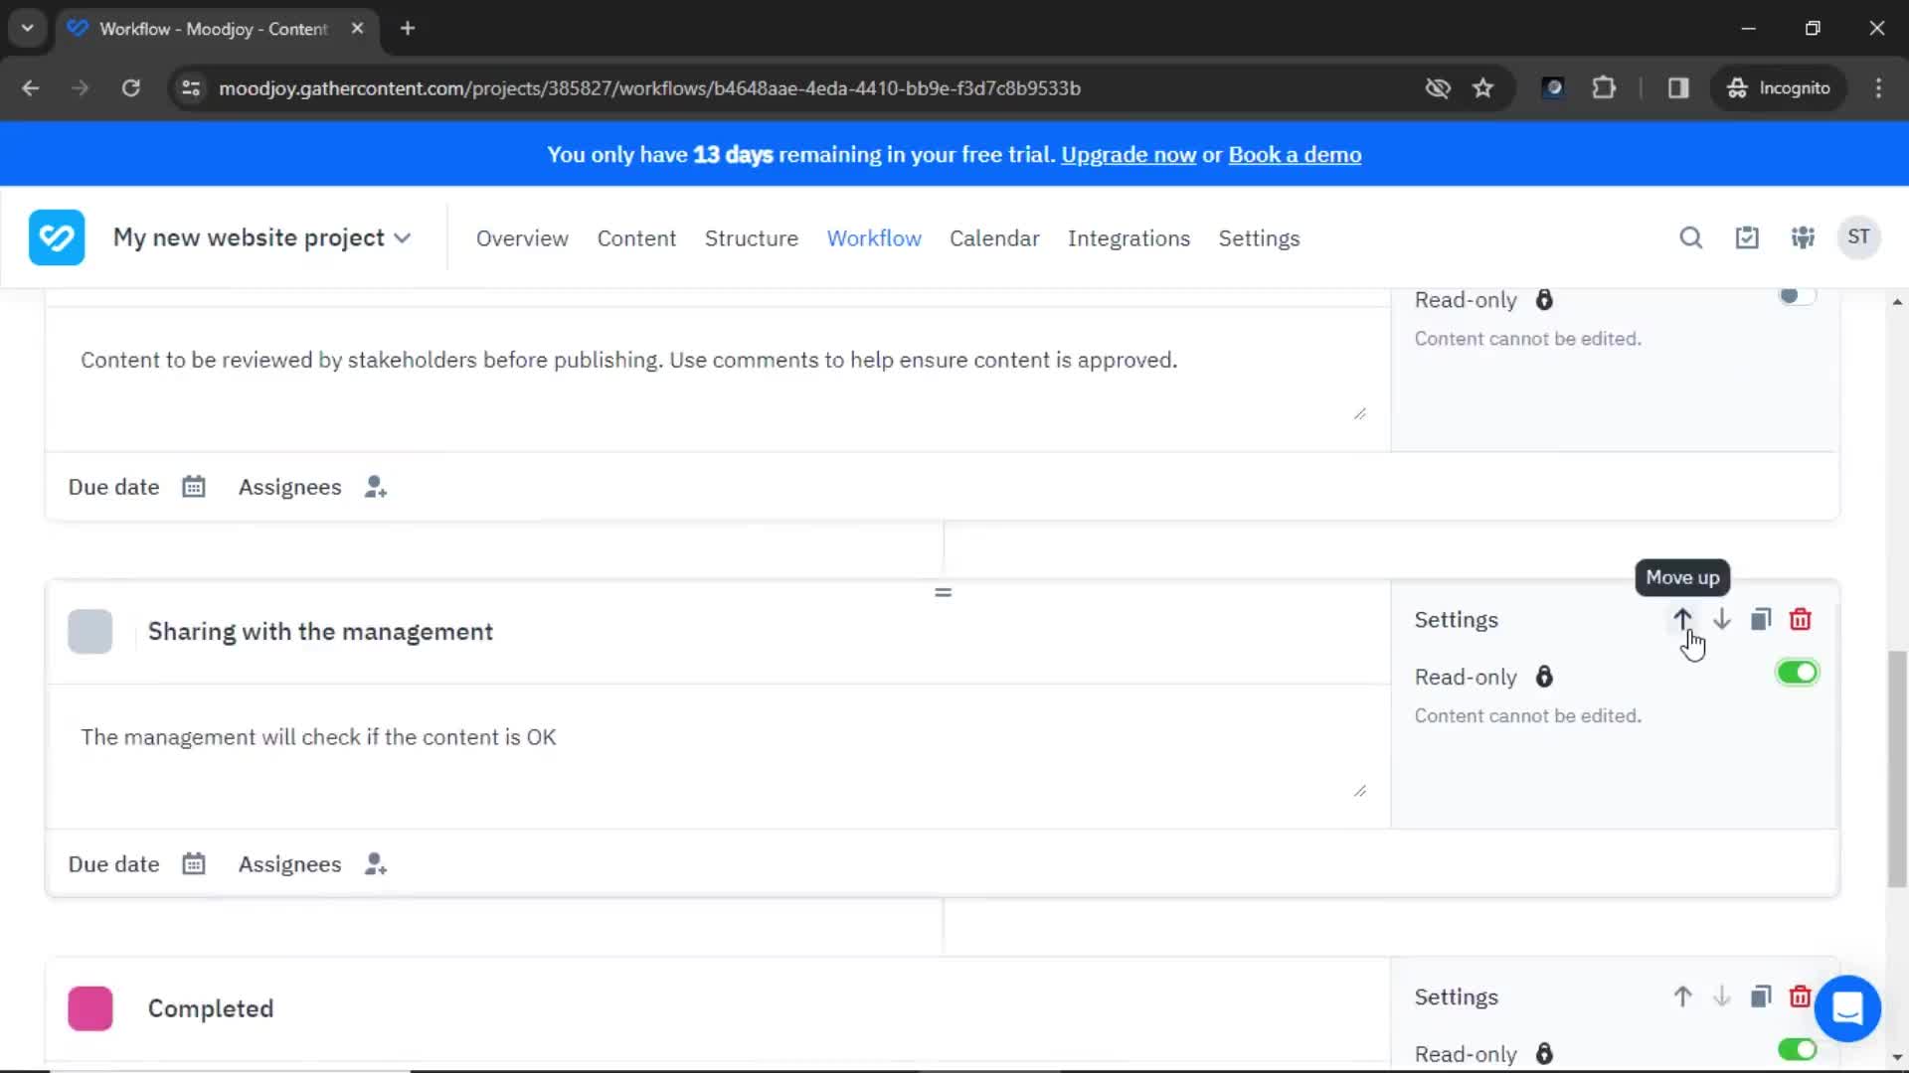Click the description field for 'Sharing with the management'
Viewport: 1909px width, 1073px height.
(x=717, y=736)
